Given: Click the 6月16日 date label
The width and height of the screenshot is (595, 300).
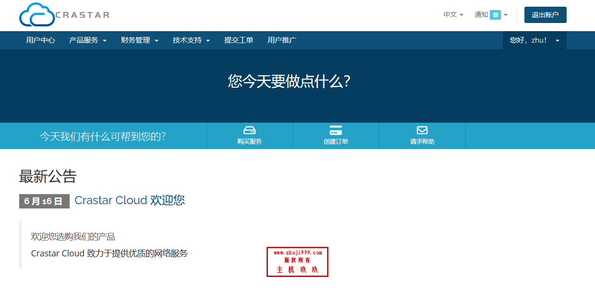Looking at the screenshot, I should click(44, 201).
